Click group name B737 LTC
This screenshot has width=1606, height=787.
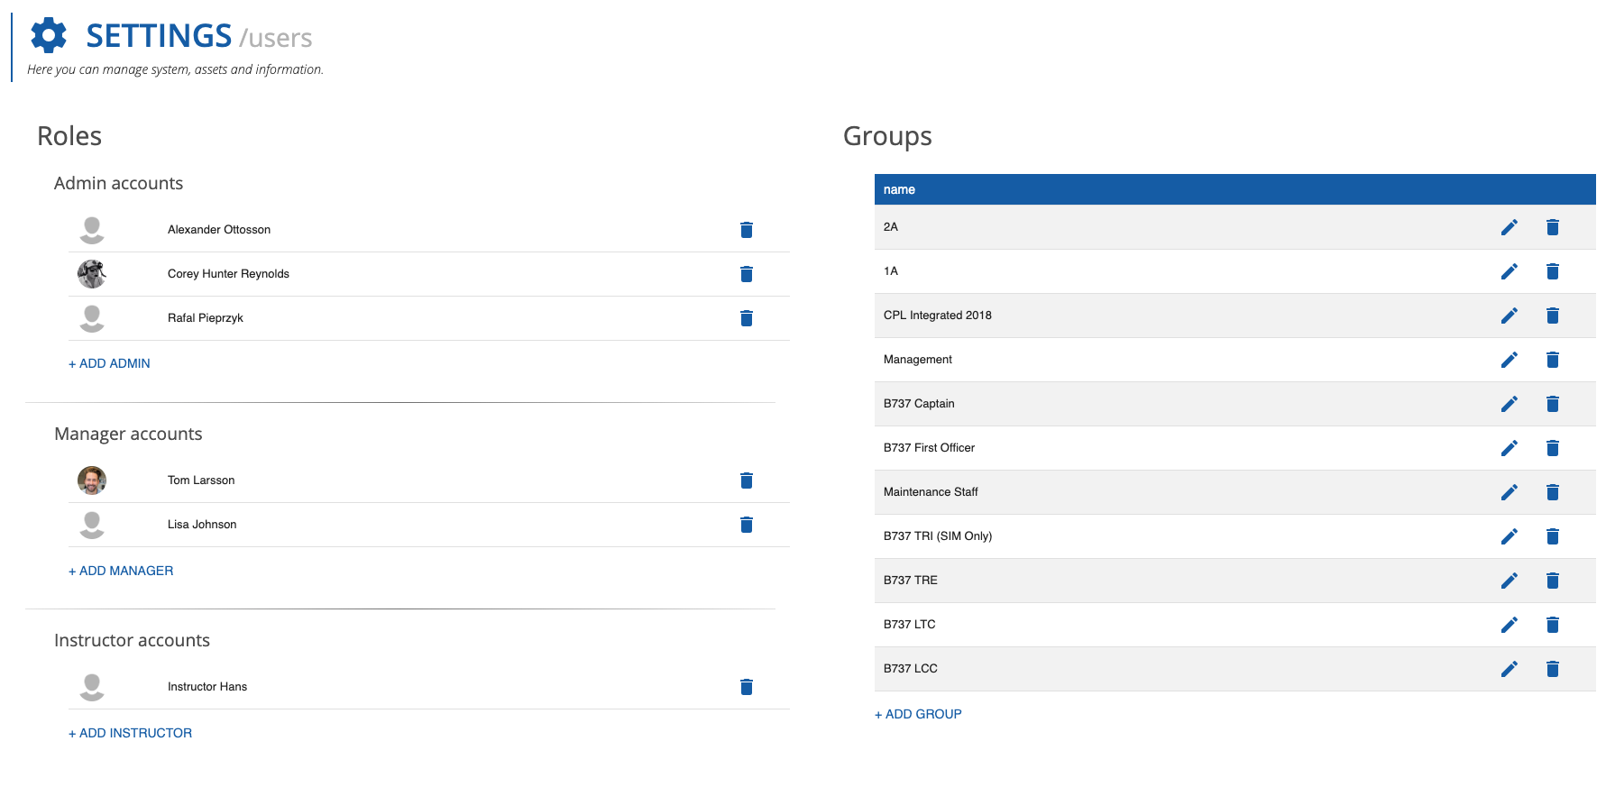(x=910, y=625)
